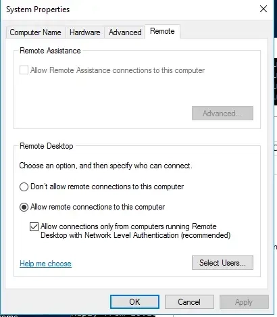Uncheck the Network Level Authentication checkbox

34,226
